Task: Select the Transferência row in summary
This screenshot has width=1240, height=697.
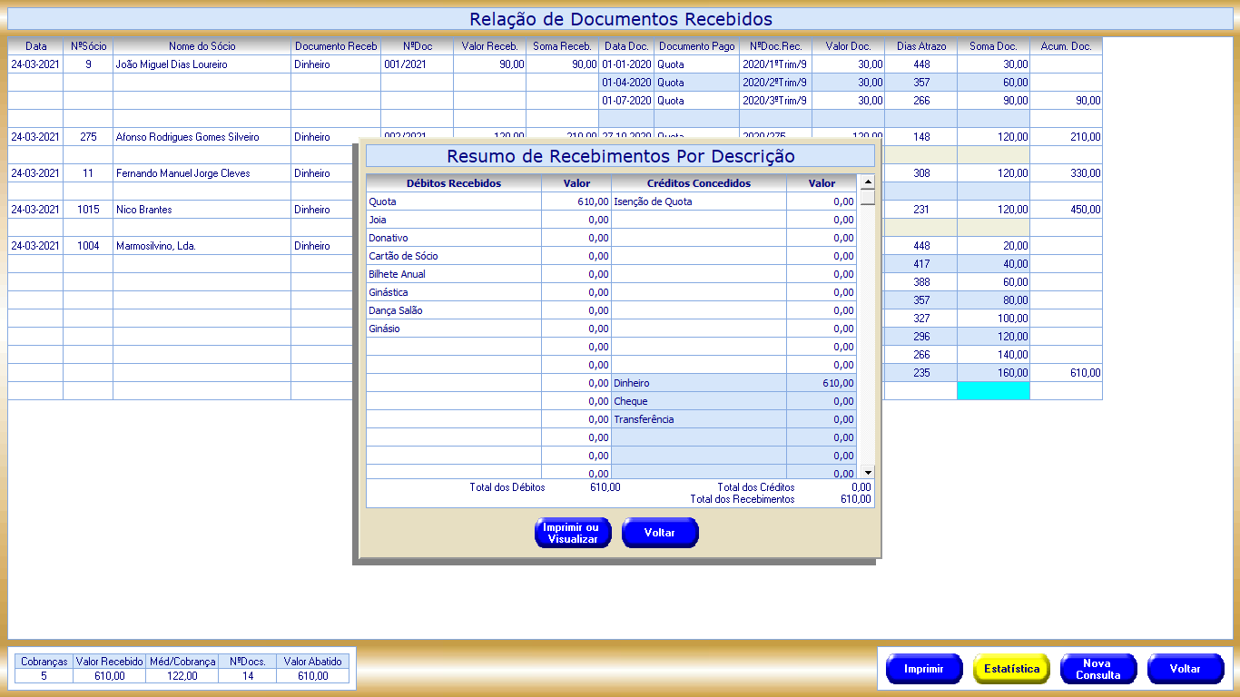Action: pos(698,419)
